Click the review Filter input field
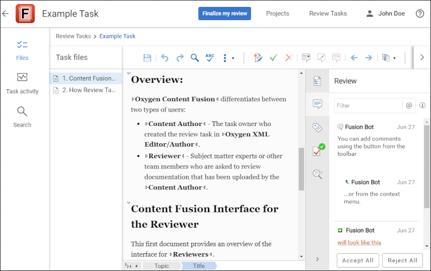 [x=368, y=106]
